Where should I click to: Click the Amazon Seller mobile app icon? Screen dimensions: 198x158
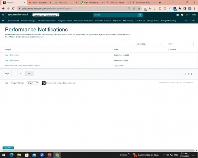coord(44,83)
